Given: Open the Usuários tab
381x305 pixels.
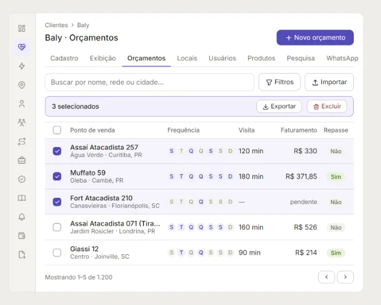Looking at the screenshot, I should pyautogui.click(x=223, y=58).
